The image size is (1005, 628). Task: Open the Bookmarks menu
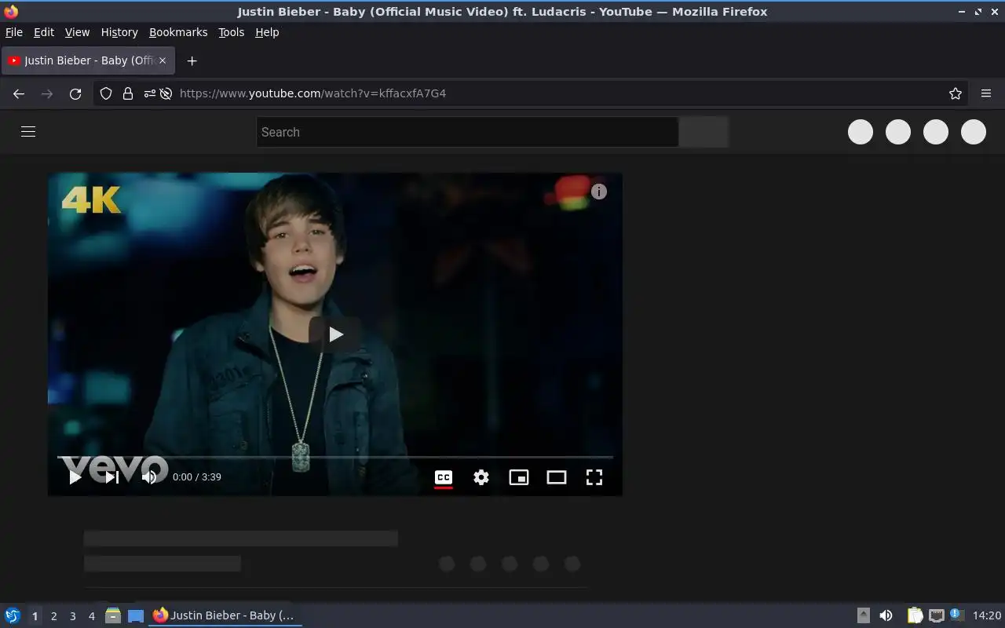tap(178, 32)
